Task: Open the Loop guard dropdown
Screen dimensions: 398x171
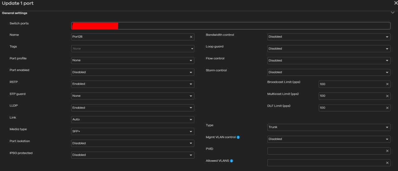Action: [329, 48]
